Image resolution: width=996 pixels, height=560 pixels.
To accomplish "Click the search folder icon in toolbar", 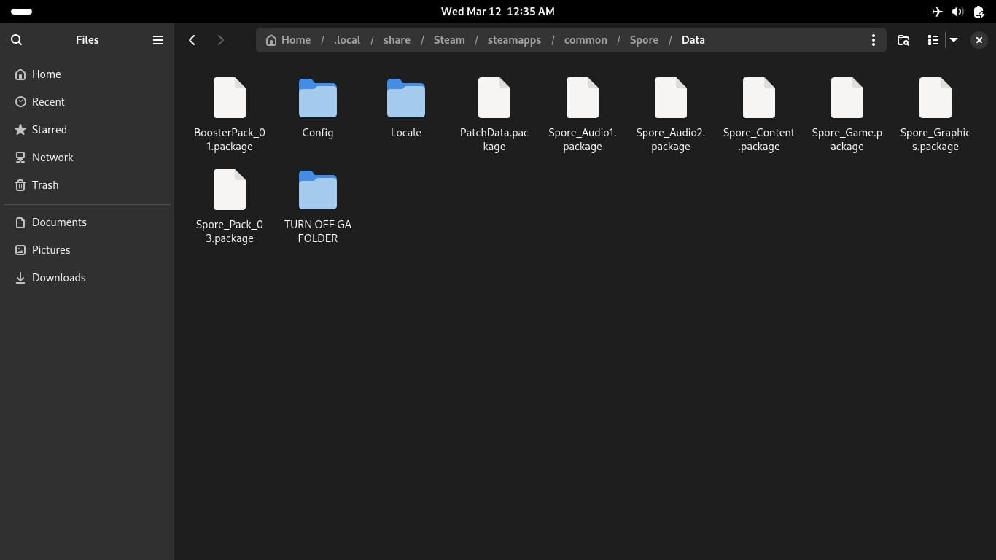I will (903, 40).
